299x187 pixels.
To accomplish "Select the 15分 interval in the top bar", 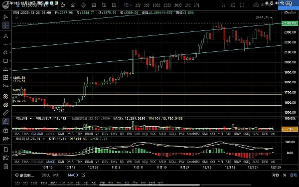I will [167, 5].
